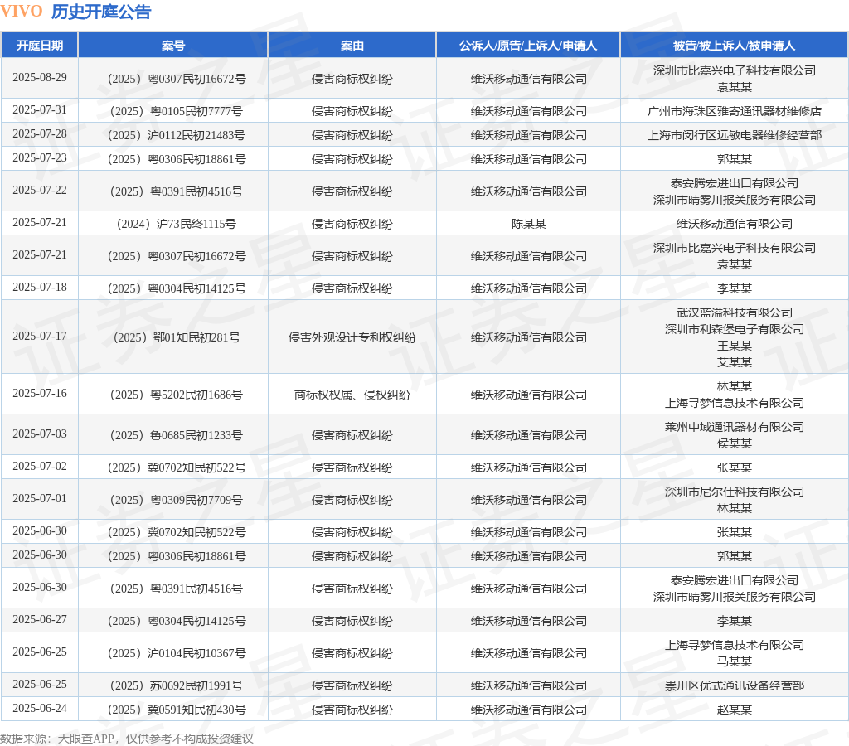The image size is (849, 746).
Task: Select the date 2025-06-27
Action: (40, 619)
